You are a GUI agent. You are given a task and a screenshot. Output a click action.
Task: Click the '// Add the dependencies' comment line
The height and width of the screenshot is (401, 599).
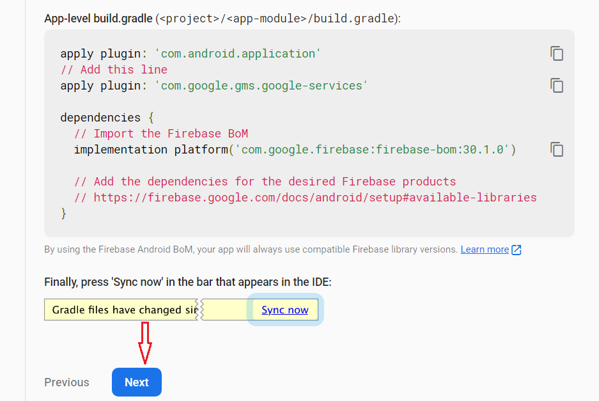click(265, 182)
